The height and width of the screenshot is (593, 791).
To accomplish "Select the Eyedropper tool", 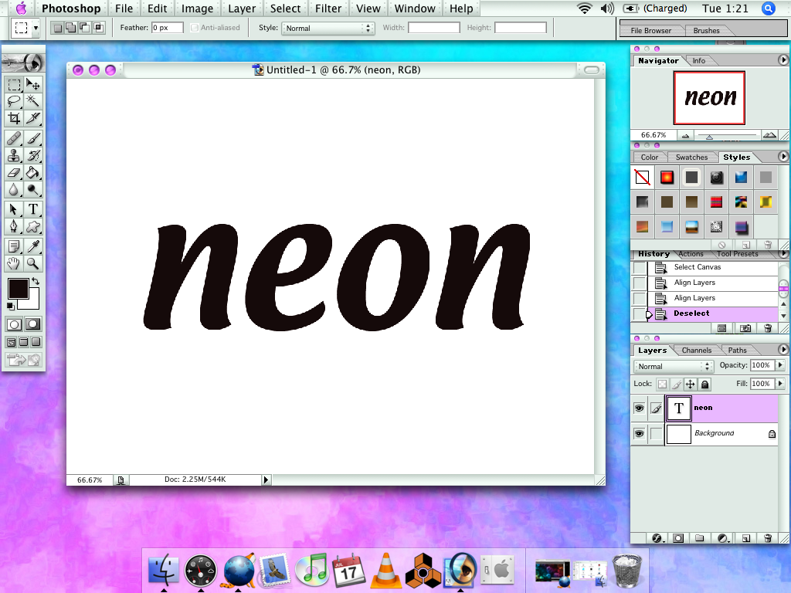I will pos(33,246).
